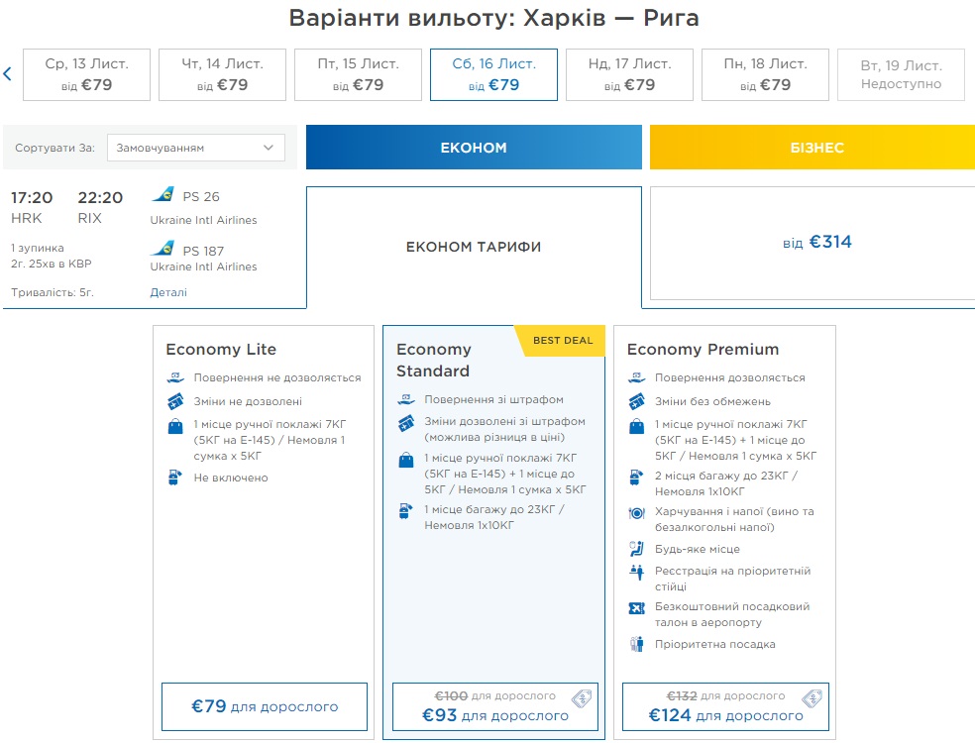Screen dimensions: 975x743
Task: Choose the Пн, 18 Лист. date option
Action: pyautogui.click(x=765, y=74)
